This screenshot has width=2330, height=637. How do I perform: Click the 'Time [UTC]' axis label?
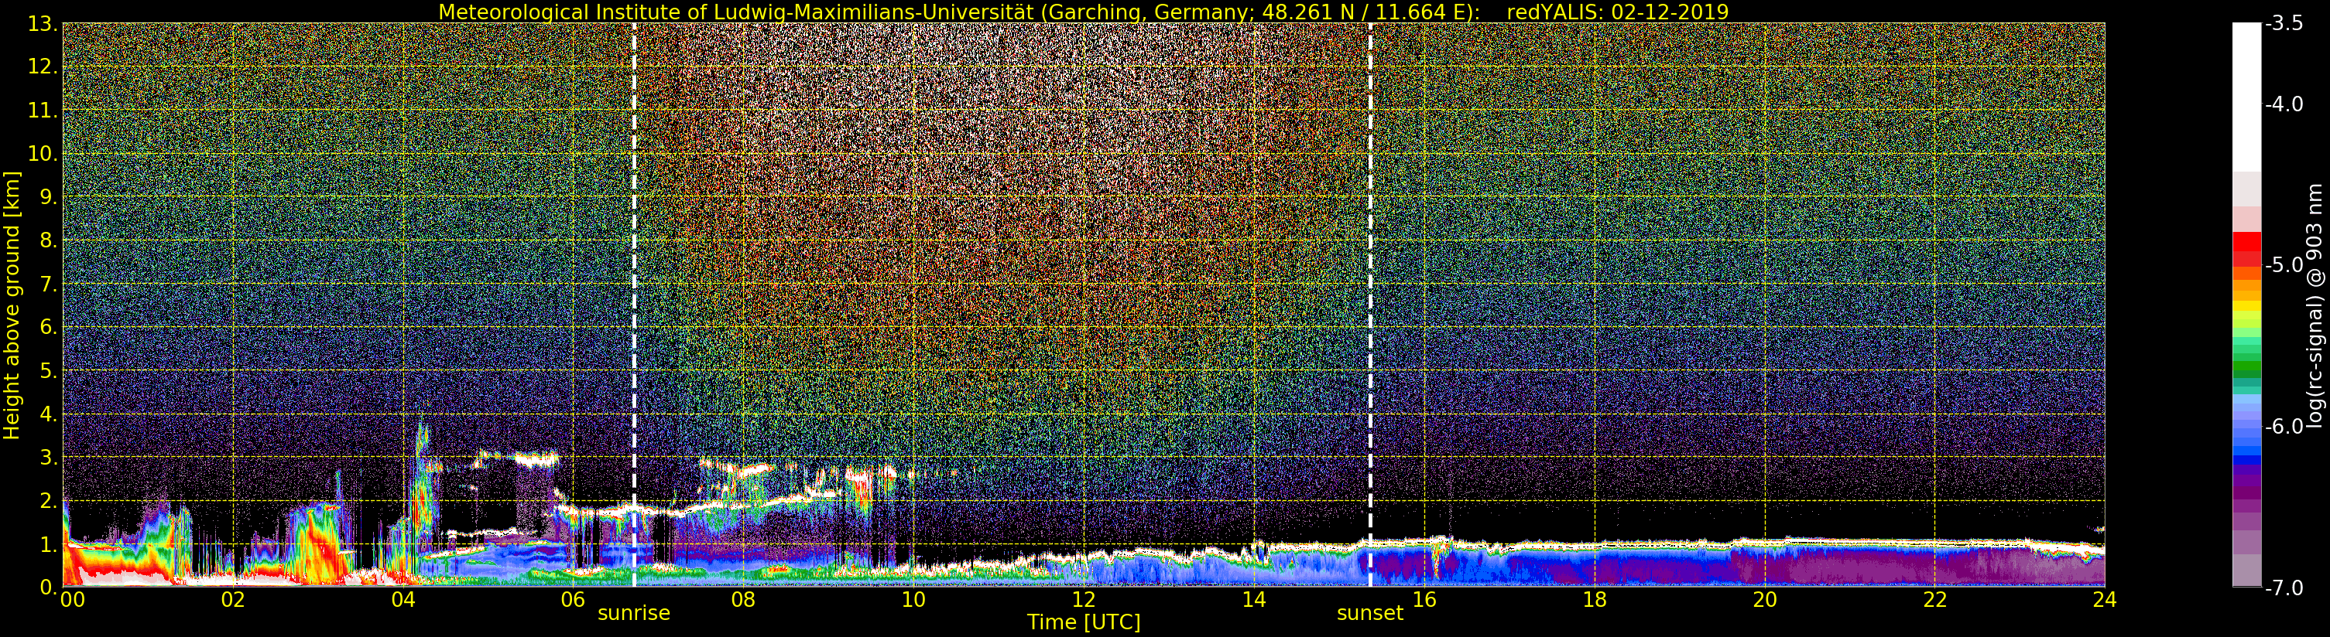point(1083,622)
